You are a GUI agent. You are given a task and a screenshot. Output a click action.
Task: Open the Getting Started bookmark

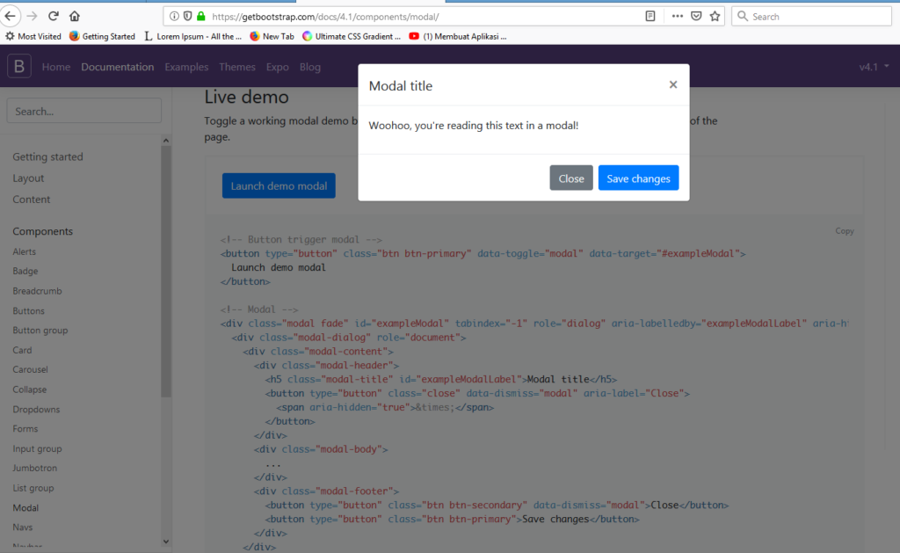[x=102, y=36]
